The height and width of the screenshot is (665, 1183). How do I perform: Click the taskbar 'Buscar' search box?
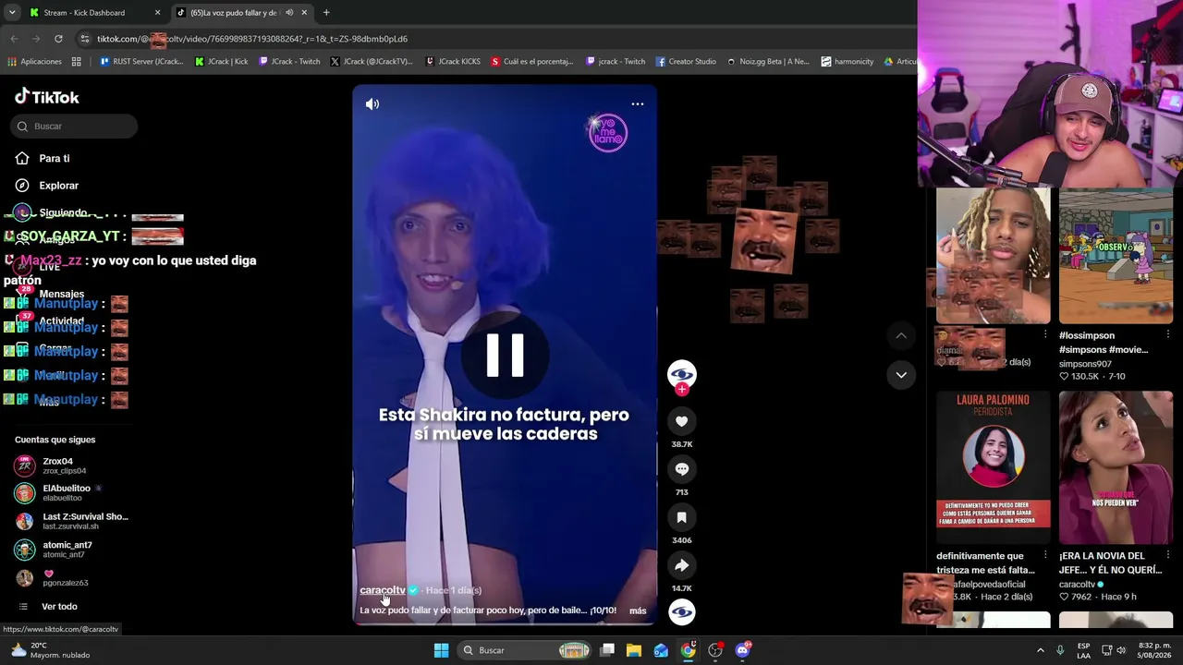526,650
